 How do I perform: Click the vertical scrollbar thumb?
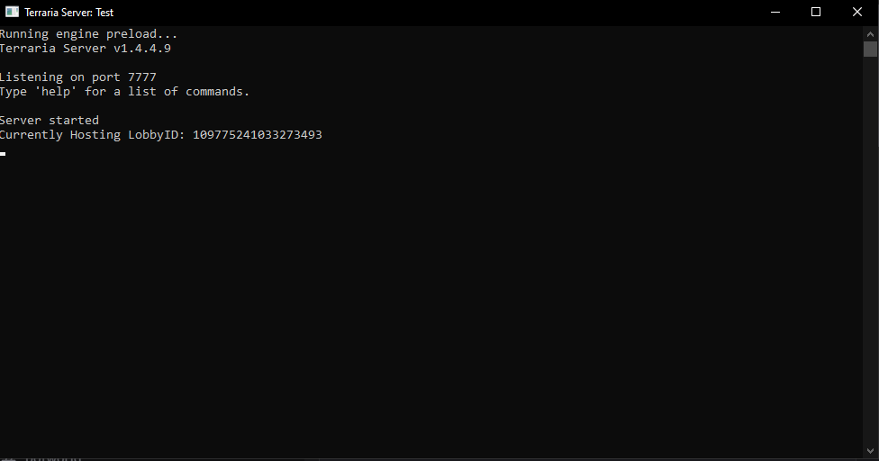pyautogui.click(x=870, y=49)
